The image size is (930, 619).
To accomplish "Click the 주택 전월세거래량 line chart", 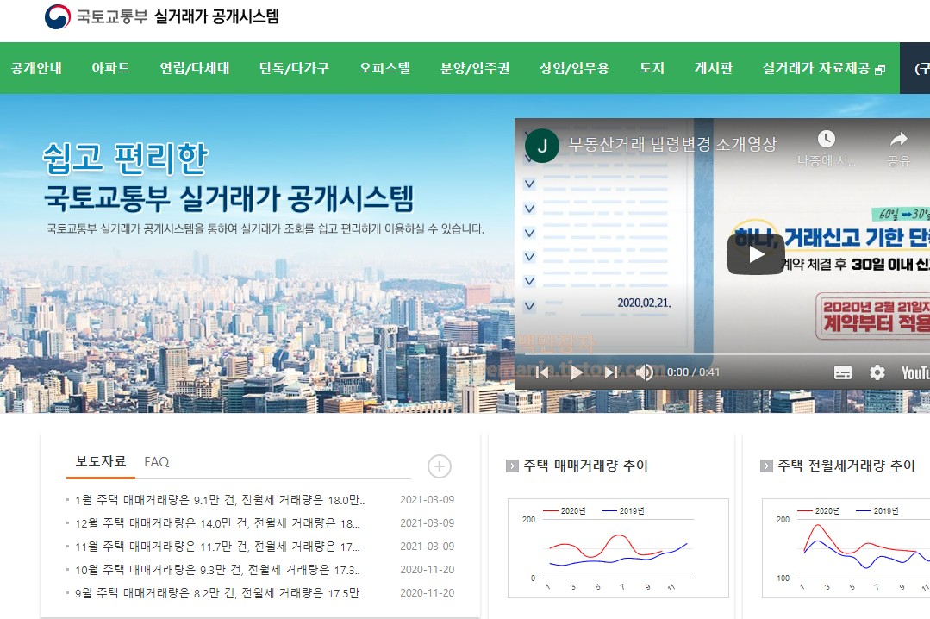I will point(846,548).
